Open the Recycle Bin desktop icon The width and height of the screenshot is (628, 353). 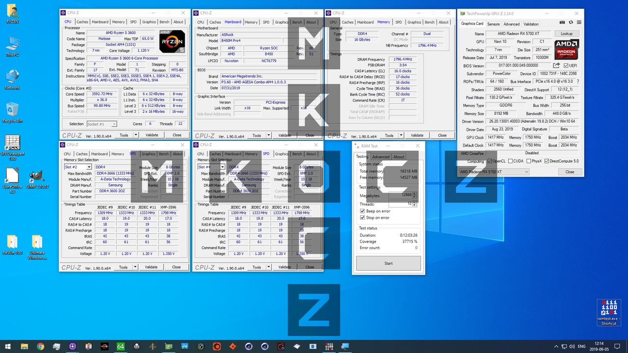click(12, 113)
